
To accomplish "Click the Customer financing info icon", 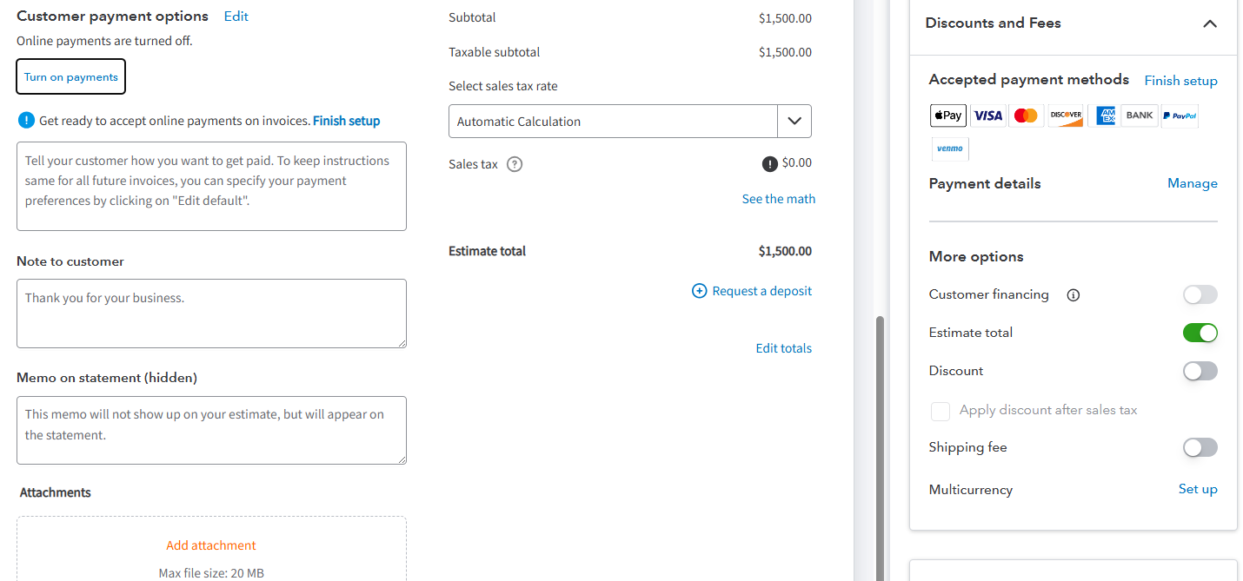I will point(1073,295).
